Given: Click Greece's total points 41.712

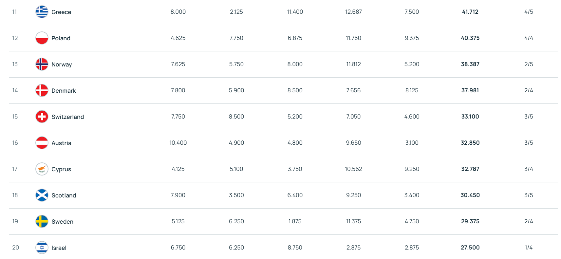Looking at the screenshot, I should [x=470, y=12].
